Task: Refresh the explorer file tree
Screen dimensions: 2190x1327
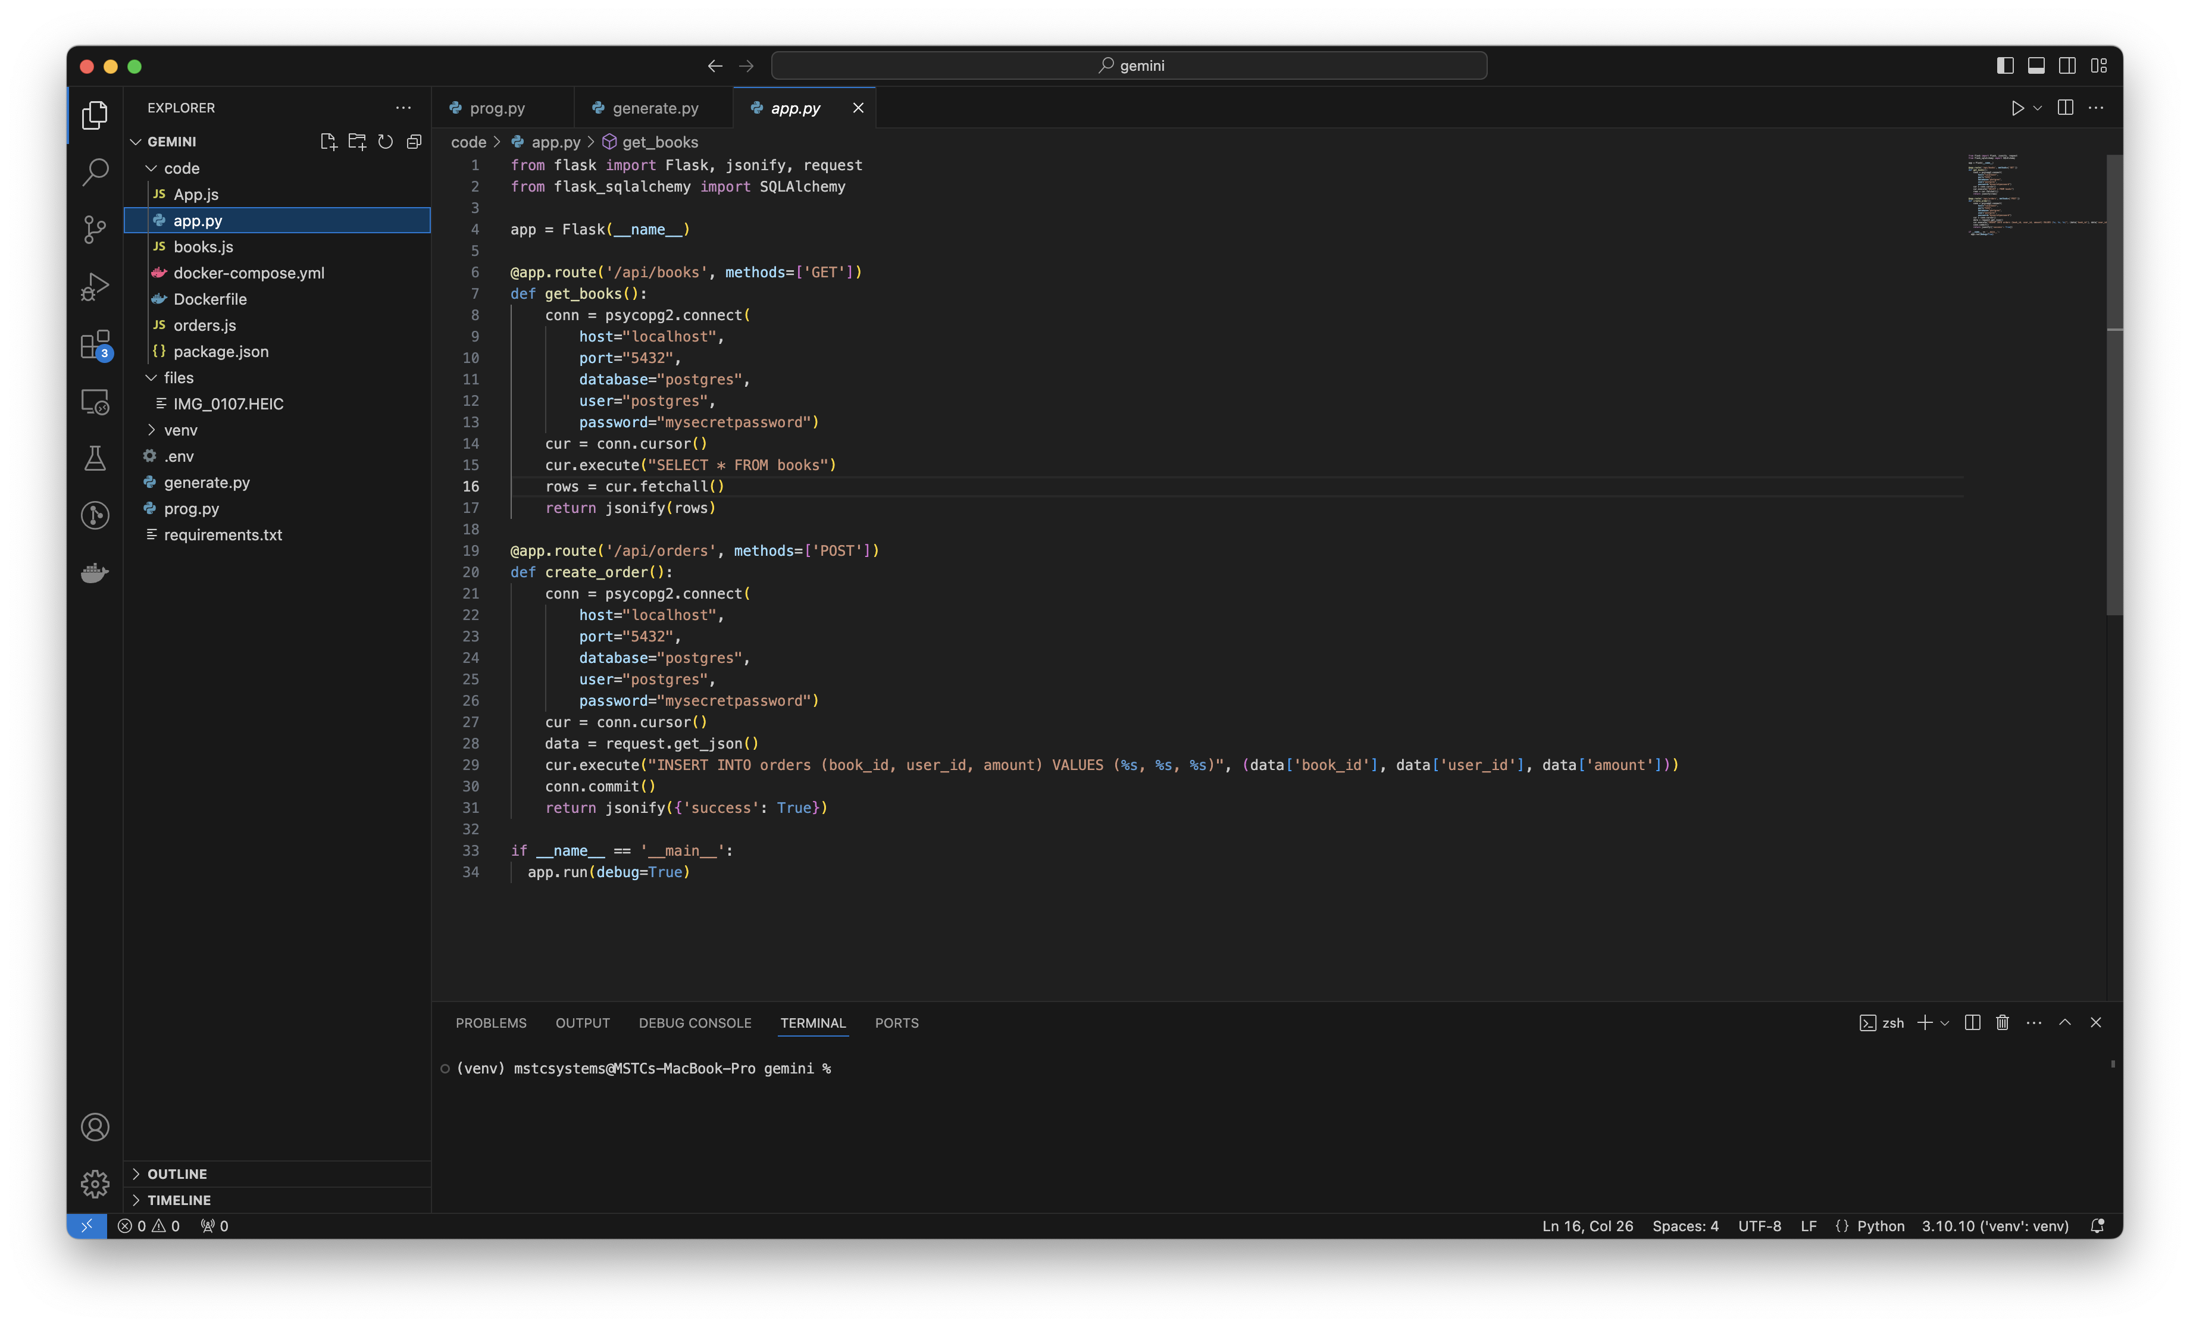Action: [386, 142]
